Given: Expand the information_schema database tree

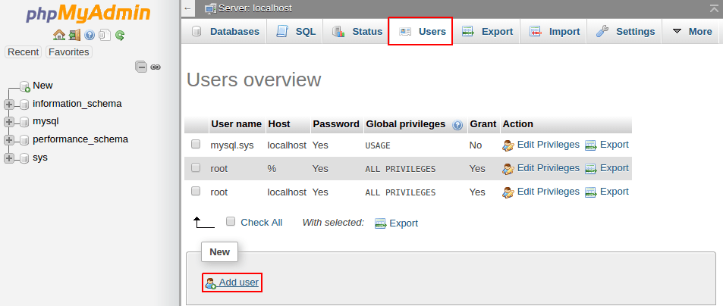Looking at the screenshot, I should point(9,104).
